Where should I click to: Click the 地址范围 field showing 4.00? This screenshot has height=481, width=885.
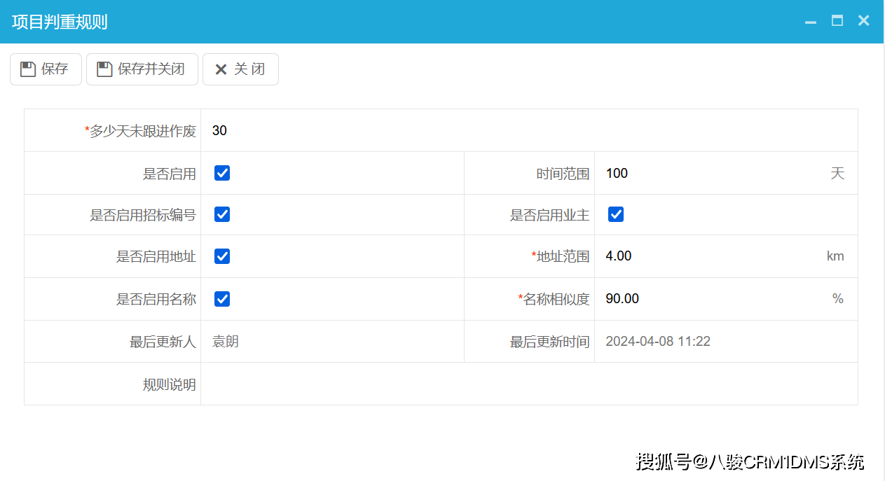pyautogui.click(x=708, y=256)
